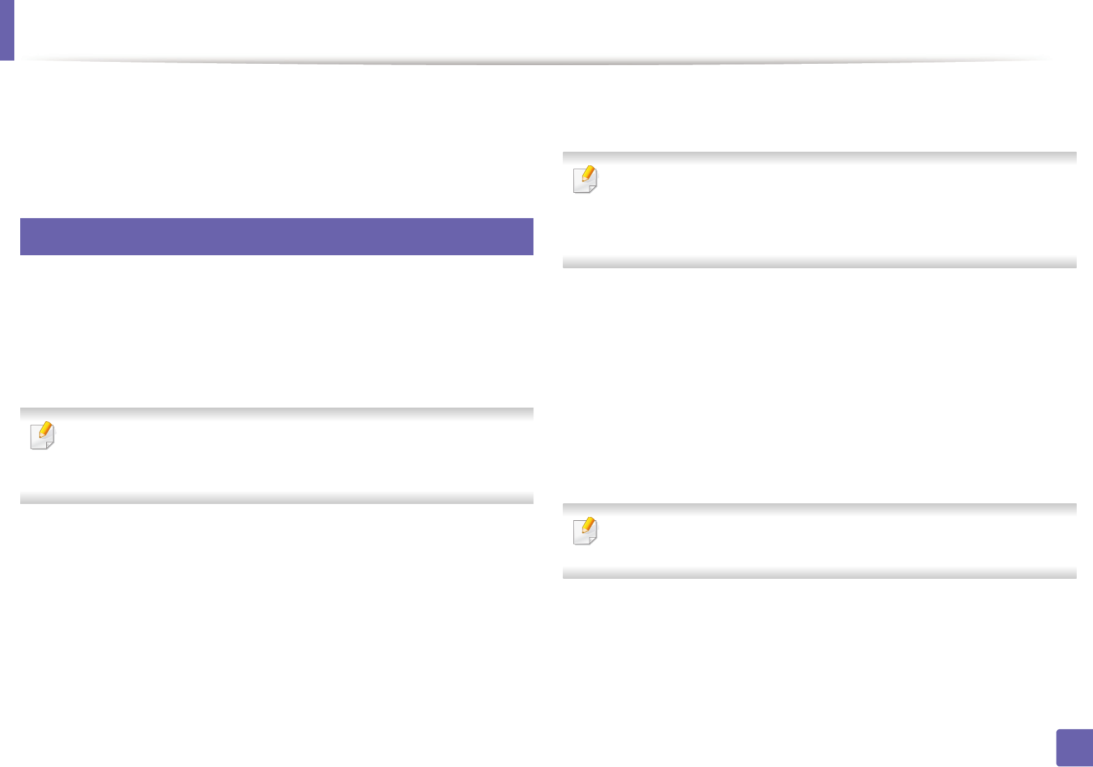The image size is (1093, 767).
Task: Click the horizontal divider line under the page header
Action: [534, 62]
